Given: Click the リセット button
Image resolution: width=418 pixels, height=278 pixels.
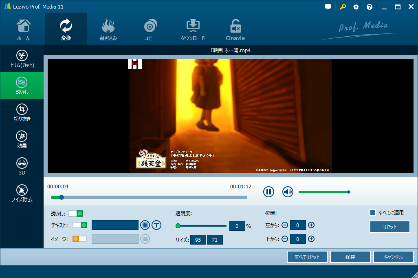Looking at the screenshot, I should click(390, 227).
